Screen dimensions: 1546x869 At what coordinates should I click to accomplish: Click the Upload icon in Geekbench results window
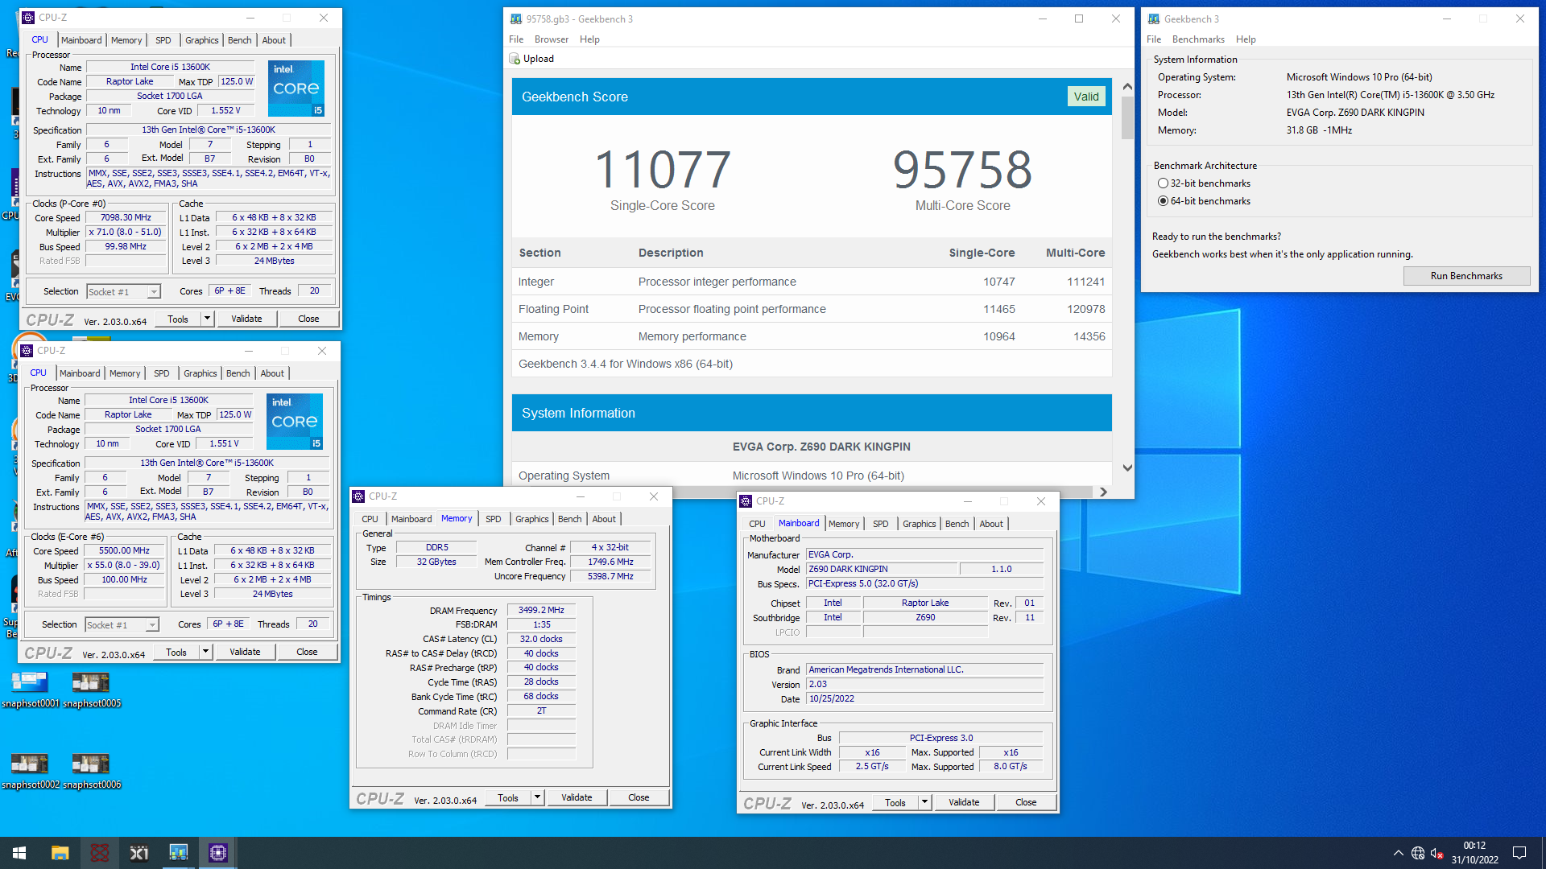515,59
